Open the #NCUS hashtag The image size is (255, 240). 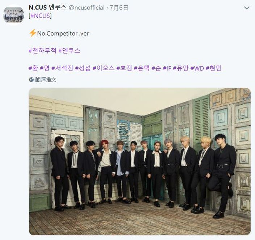40,16
